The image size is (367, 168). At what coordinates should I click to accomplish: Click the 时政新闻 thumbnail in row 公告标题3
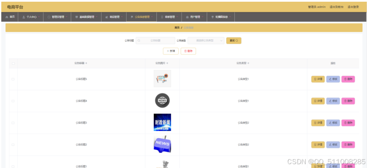click(x=162, y=122)
